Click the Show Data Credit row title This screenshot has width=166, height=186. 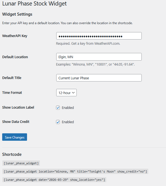[16, 122]
